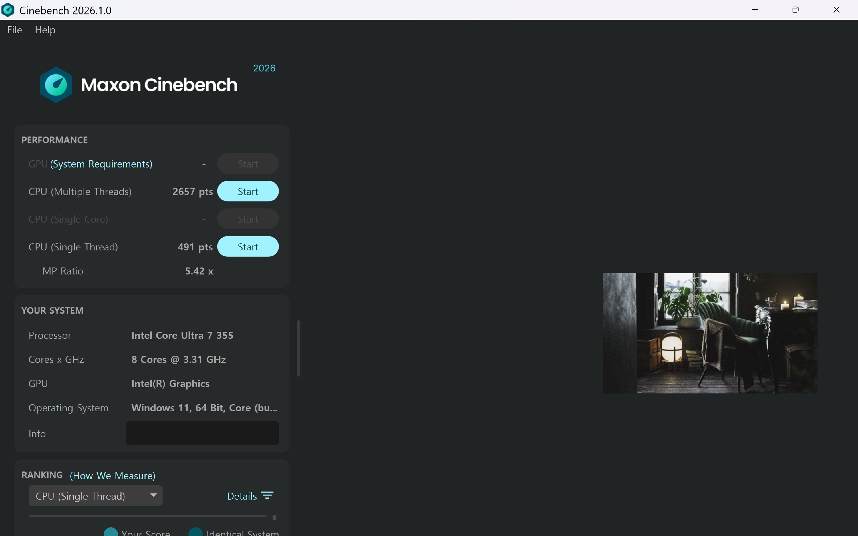Click the Maxon Cinebench hexagon logo
This screenshot has height=536, width=858.
pyautogui.click(x=56, y=85)
